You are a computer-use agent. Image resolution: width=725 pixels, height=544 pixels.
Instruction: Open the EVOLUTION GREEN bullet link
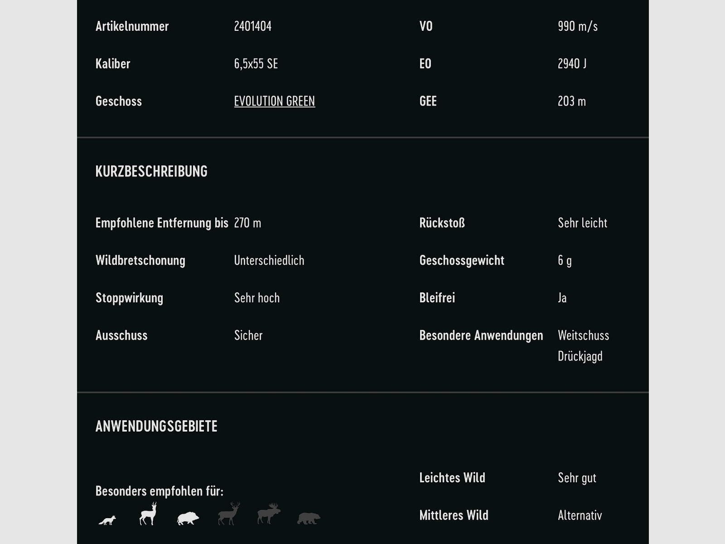[x=274, y=101]
